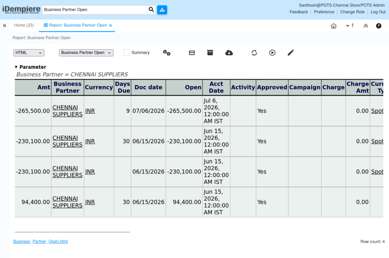Open the Business_Partner_Open.html file link

point(40,241)
